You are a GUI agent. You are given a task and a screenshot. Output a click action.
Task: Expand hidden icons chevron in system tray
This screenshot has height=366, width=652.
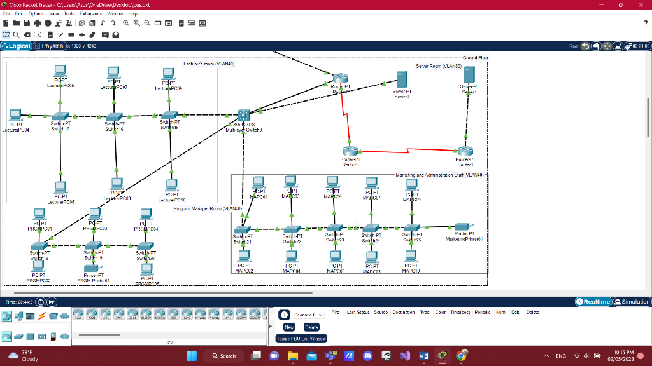point(546,356)
